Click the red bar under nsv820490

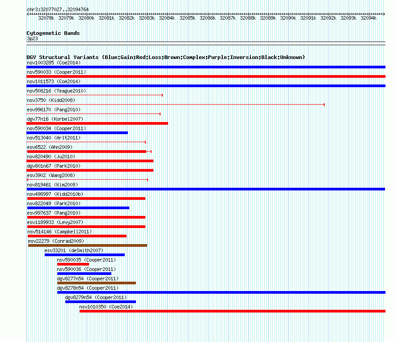(x=90, y=161)
